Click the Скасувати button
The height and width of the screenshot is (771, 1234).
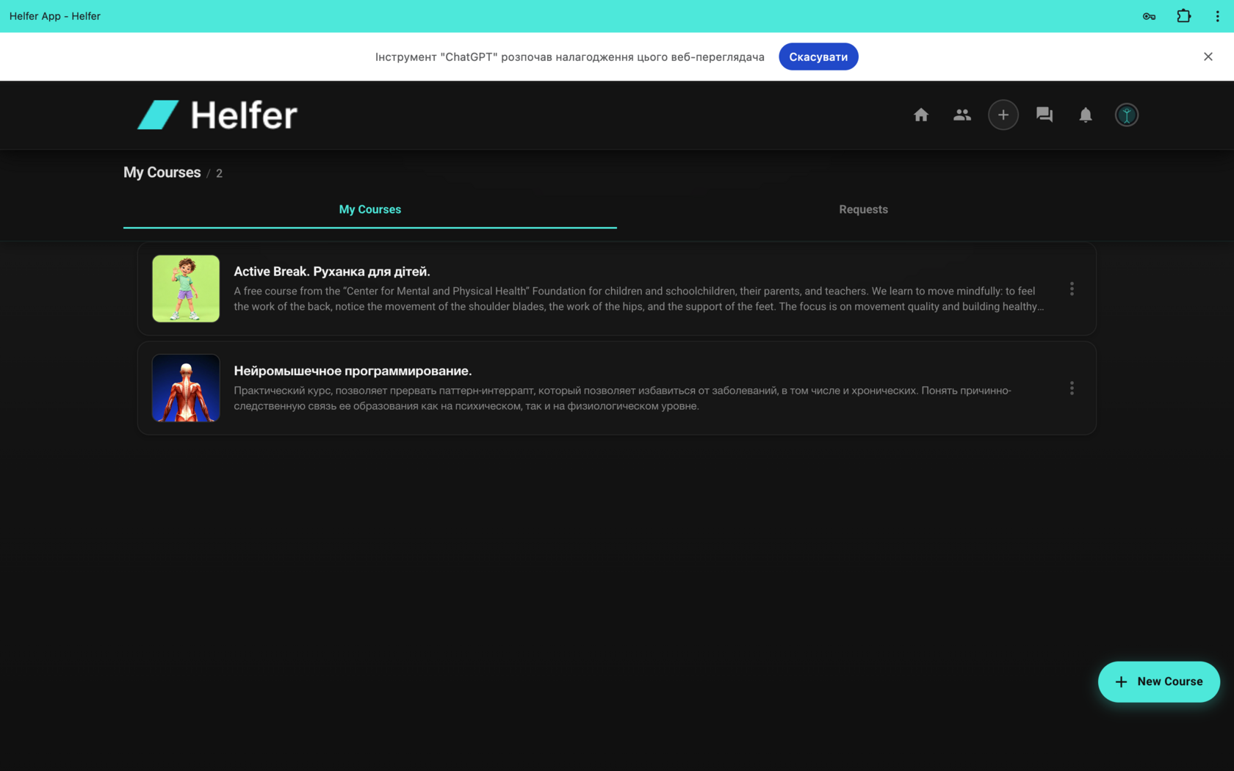tap(818, 57)
